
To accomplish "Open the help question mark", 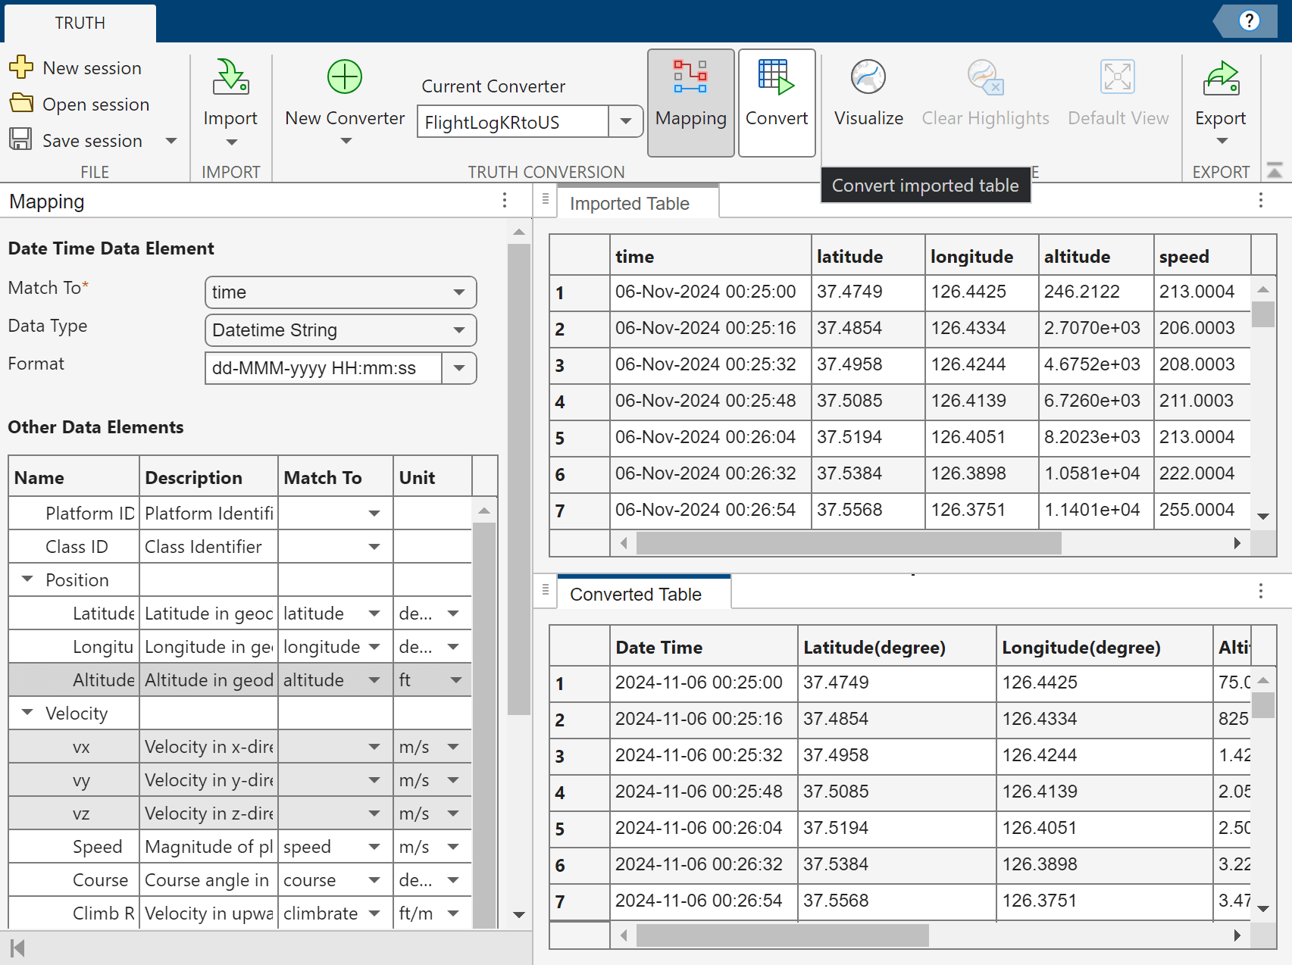I will (1249, 20).
